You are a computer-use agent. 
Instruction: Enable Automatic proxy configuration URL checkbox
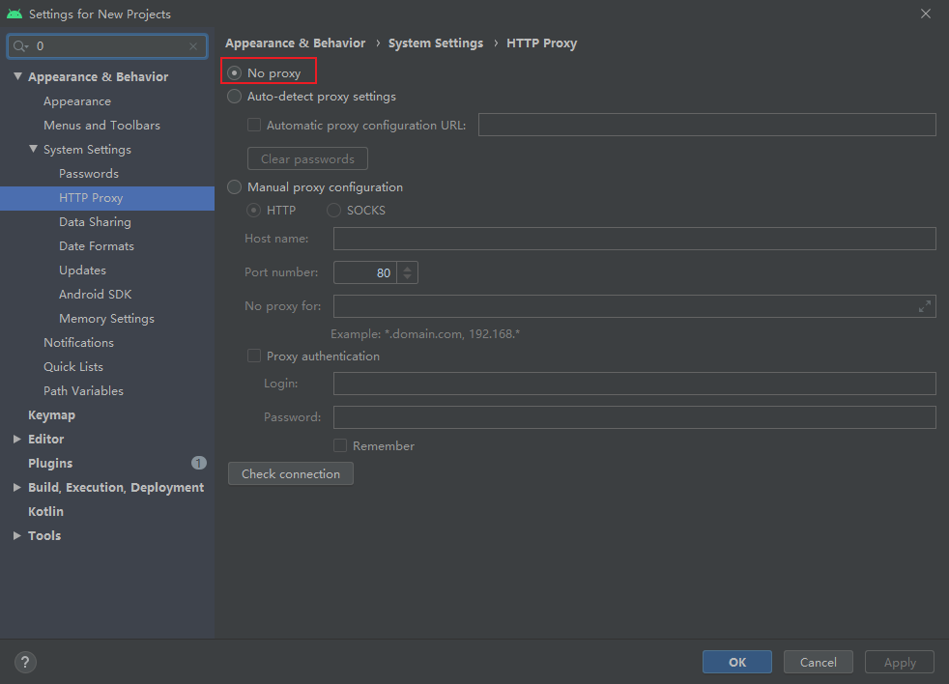[254, 125]
